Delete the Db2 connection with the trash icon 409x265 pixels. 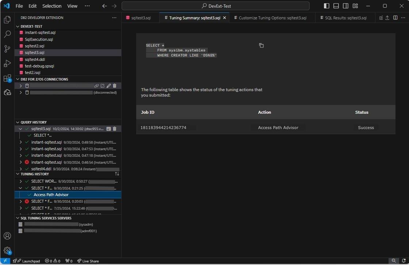pos(115,86)
